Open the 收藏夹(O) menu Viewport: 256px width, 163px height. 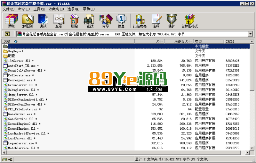[x=56, y=9]
